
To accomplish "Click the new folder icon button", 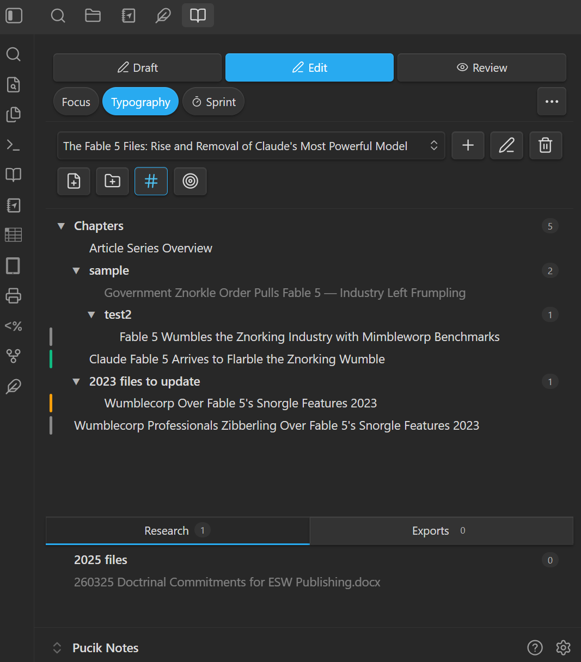I will point(112,181).
